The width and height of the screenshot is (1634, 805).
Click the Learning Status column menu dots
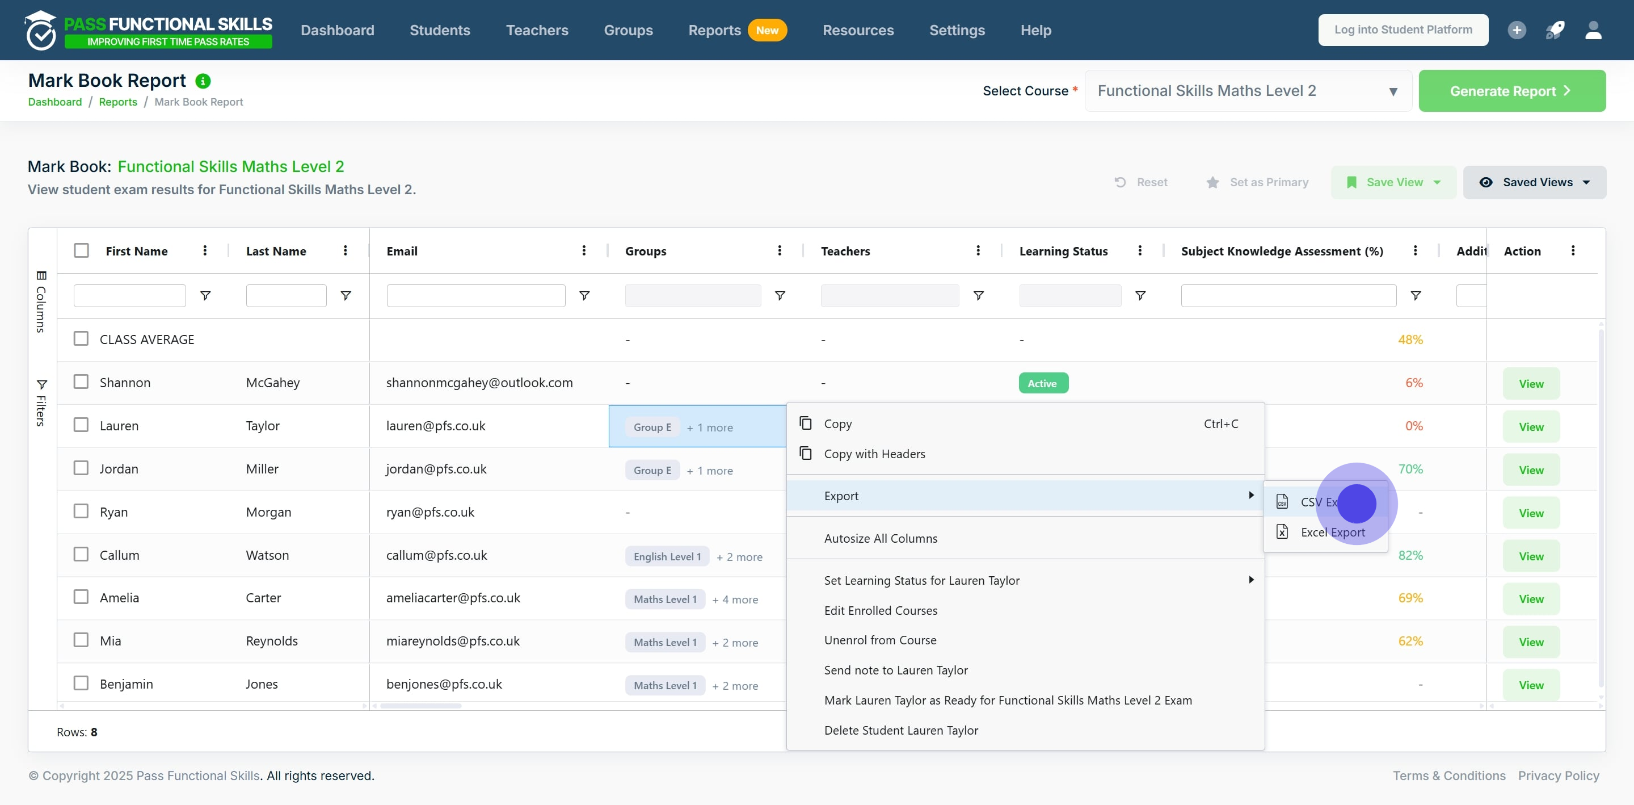(1140, 251)
